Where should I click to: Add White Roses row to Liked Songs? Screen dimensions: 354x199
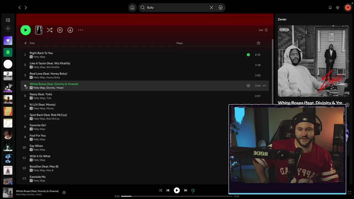(248, 86)
